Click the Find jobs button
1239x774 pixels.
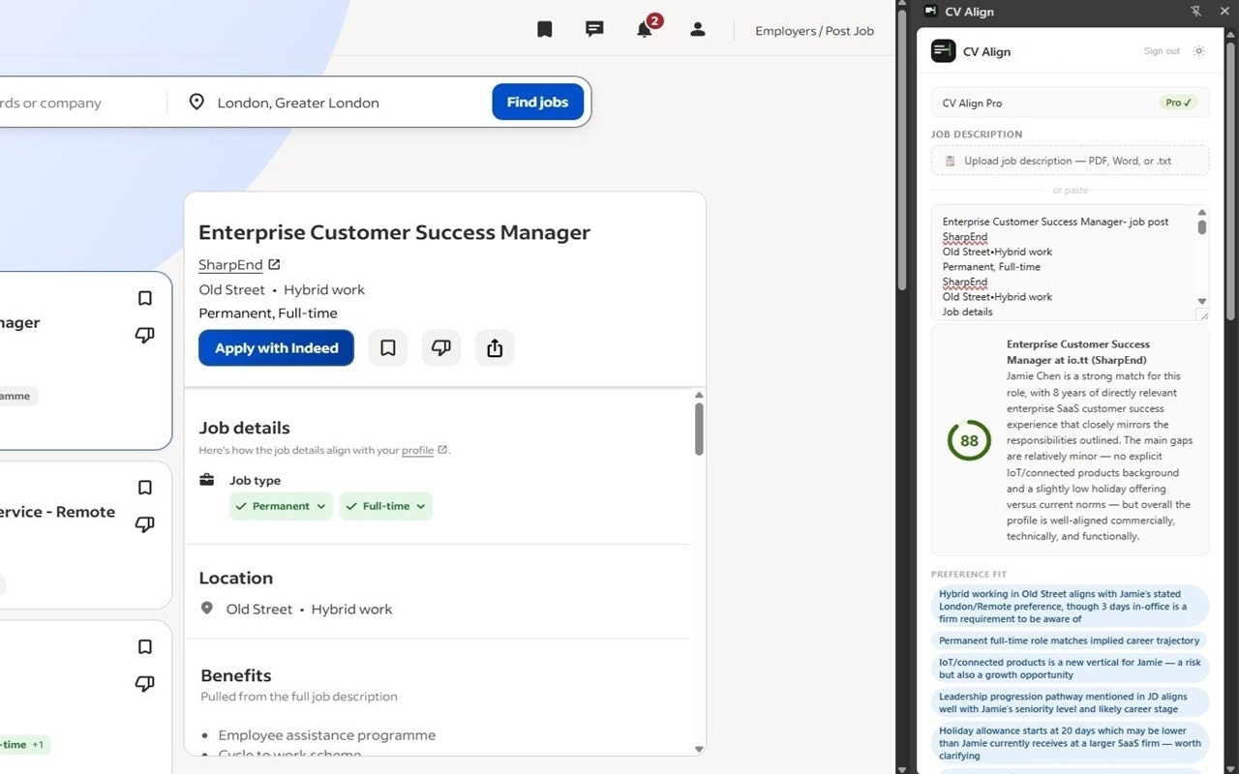pyautogui.click(x=537, y=102)
